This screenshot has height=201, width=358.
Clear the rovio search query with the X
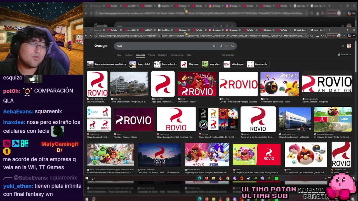[214, 46]
